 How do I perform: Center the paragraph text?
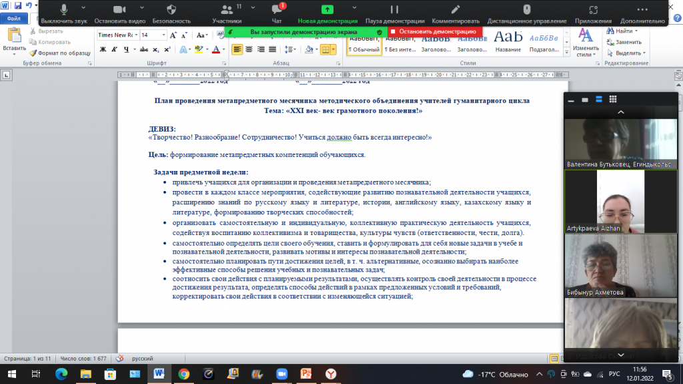(x=249, y=49)
